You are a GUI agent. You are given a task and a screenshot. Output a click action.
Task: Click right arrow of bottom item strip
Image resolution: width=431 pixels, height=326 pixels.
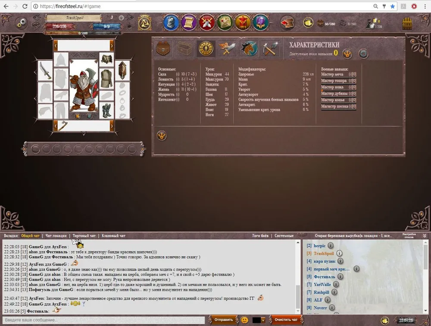112,126
